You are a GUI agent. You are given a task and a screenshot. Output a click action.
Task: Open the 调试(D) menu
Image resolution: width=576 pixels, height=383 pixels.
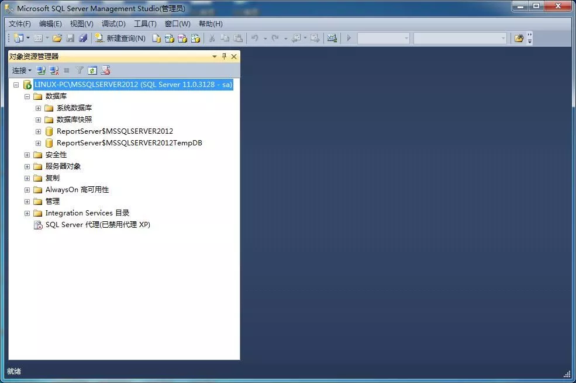click(x=113, y=24)
